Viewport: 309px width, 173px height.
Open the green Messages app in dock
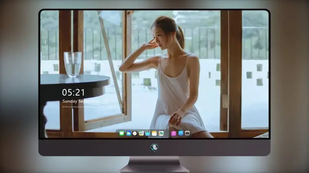pyautogui.click(x=122, y=133)
